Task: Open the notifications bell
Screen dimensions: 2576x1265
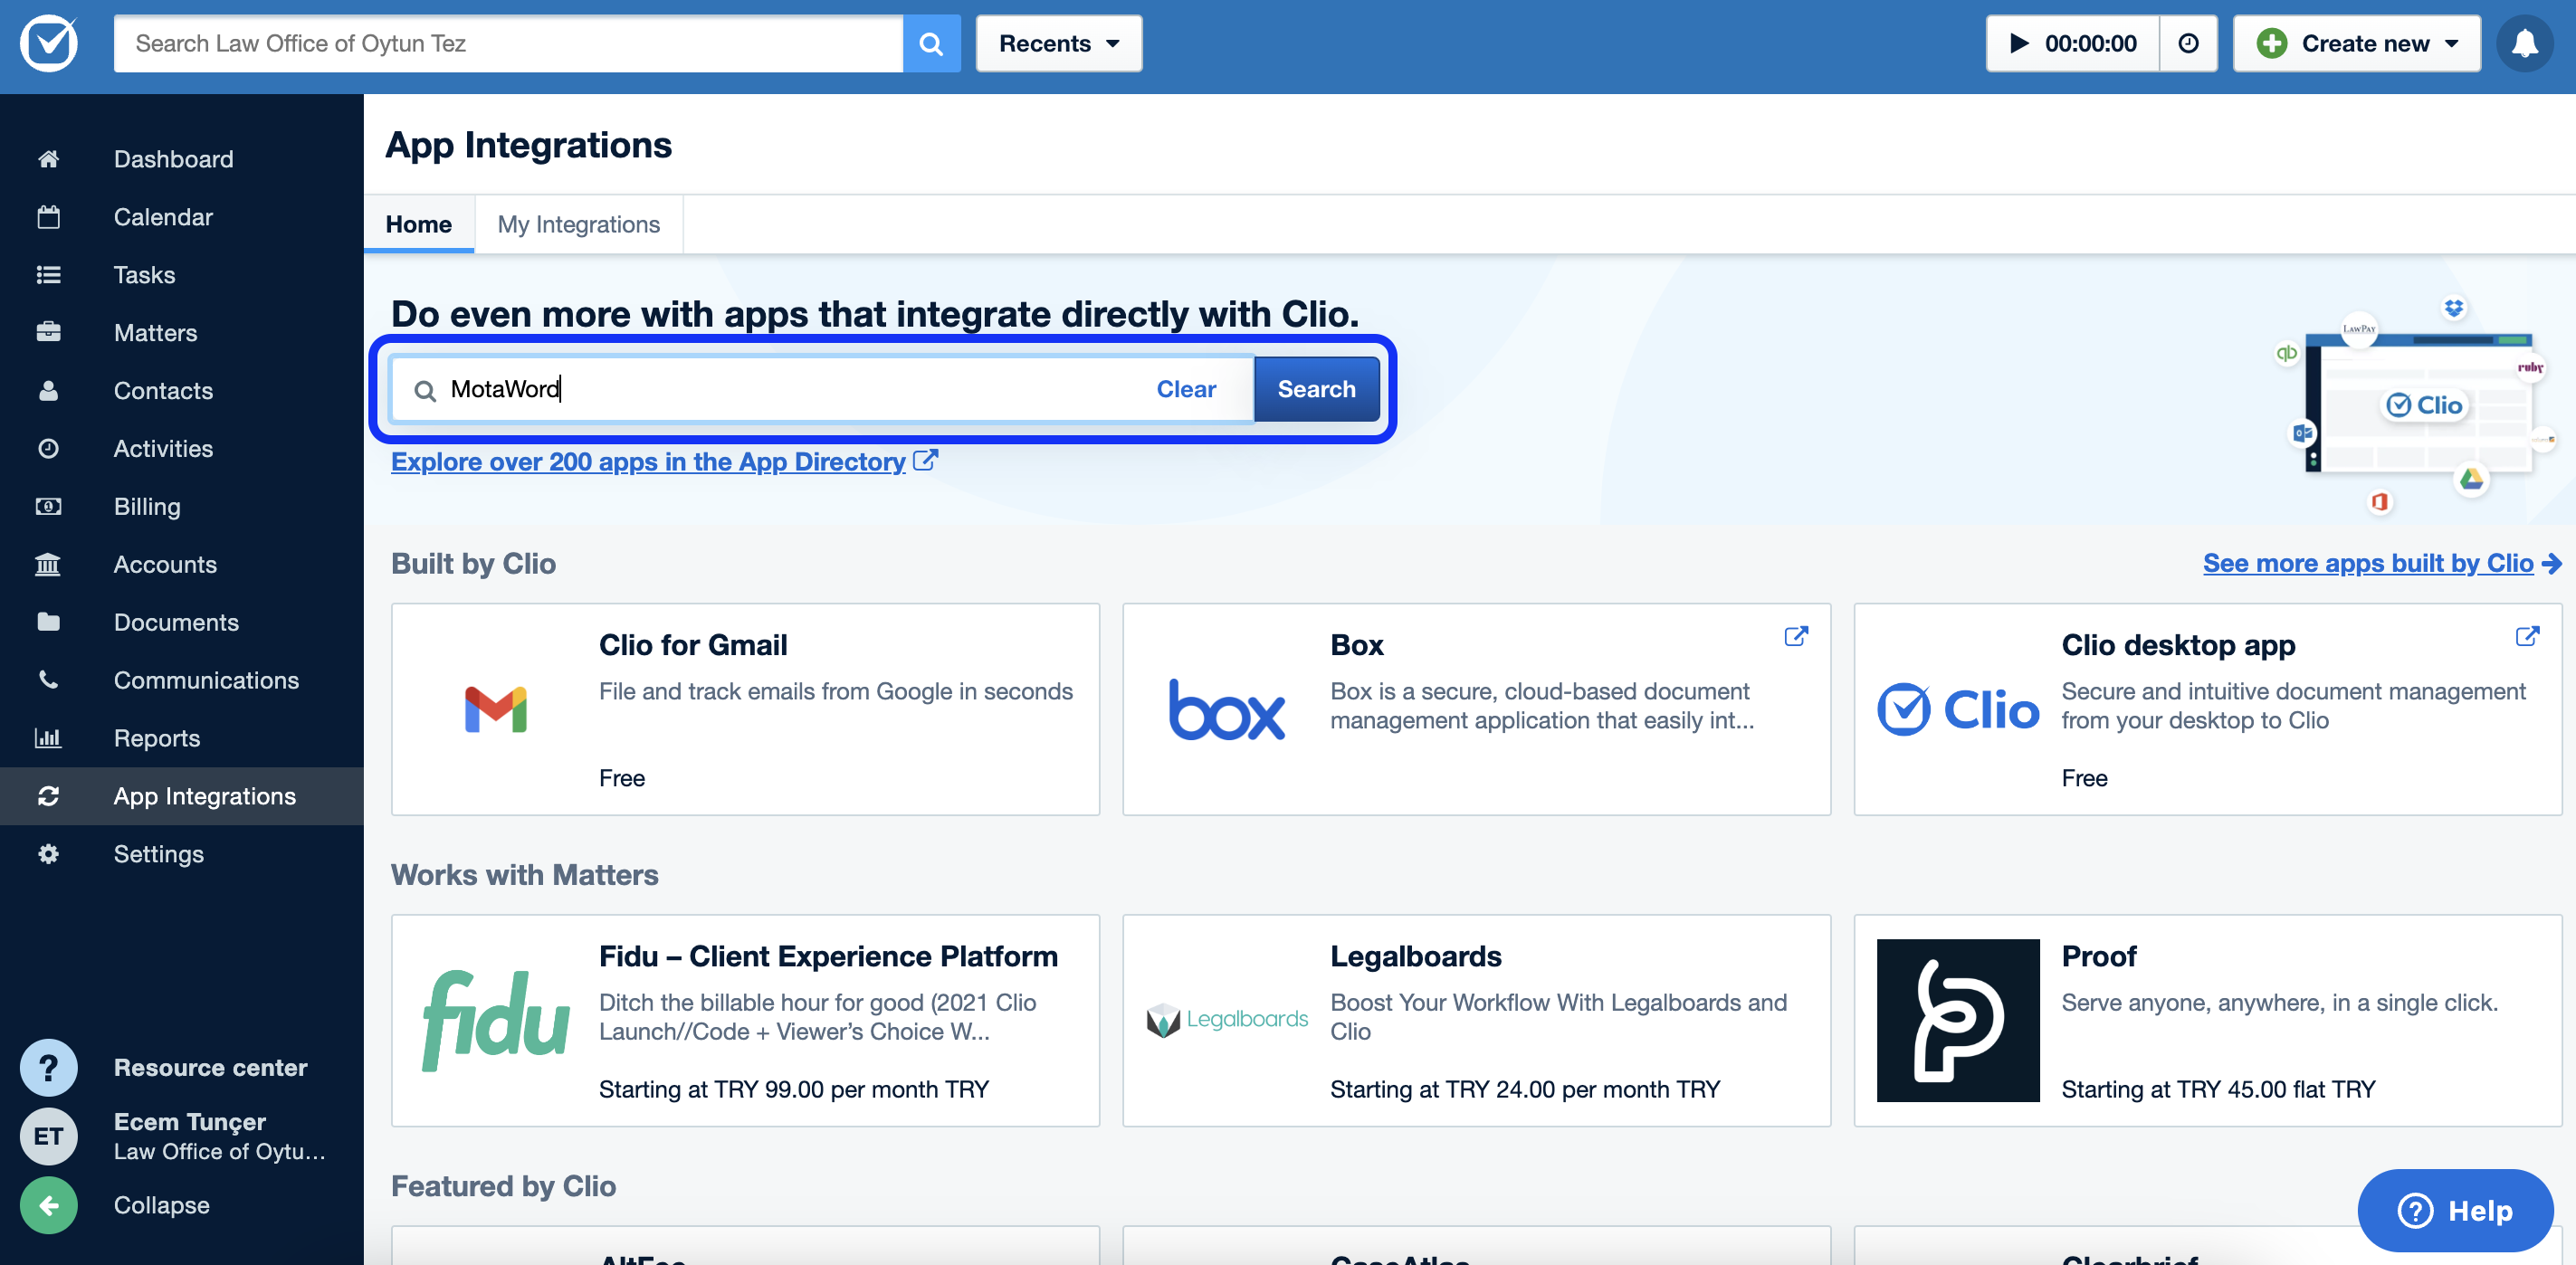Action: point(2524,43)
